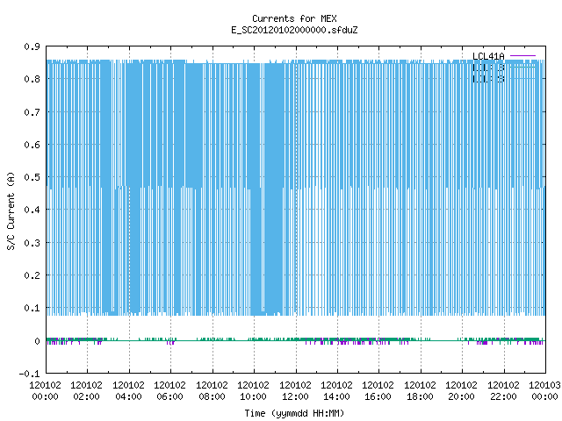Click the x-axis time label '12:00'
The width and height of the screenshot is (562, 421).
(x=295, y=396)
